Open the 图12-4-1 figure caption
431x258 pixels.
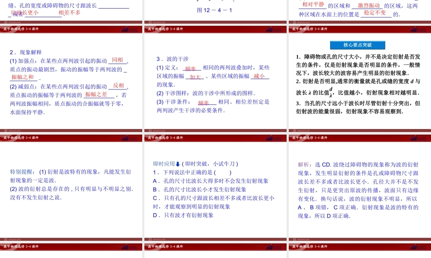(x=215, y=10)
